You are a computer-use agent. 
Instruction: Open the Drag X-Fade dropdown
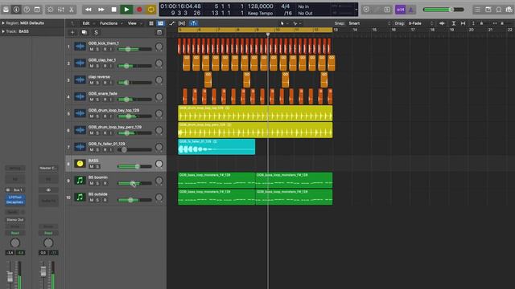421,23
